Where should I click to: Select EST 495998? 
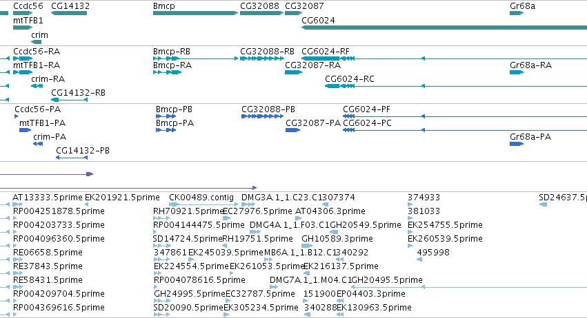432,253
